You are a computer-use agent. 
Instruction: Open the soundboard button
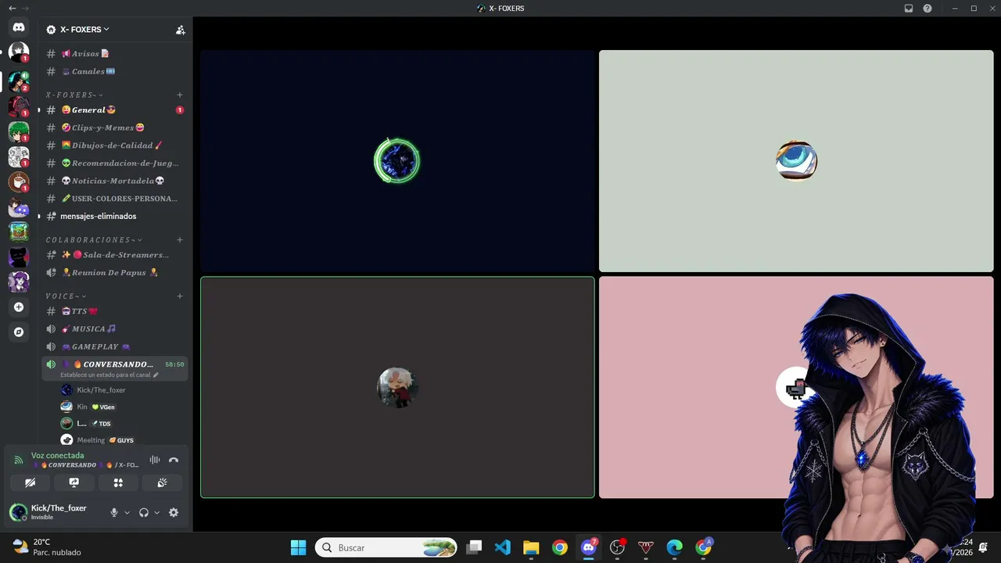click(162, 482)
